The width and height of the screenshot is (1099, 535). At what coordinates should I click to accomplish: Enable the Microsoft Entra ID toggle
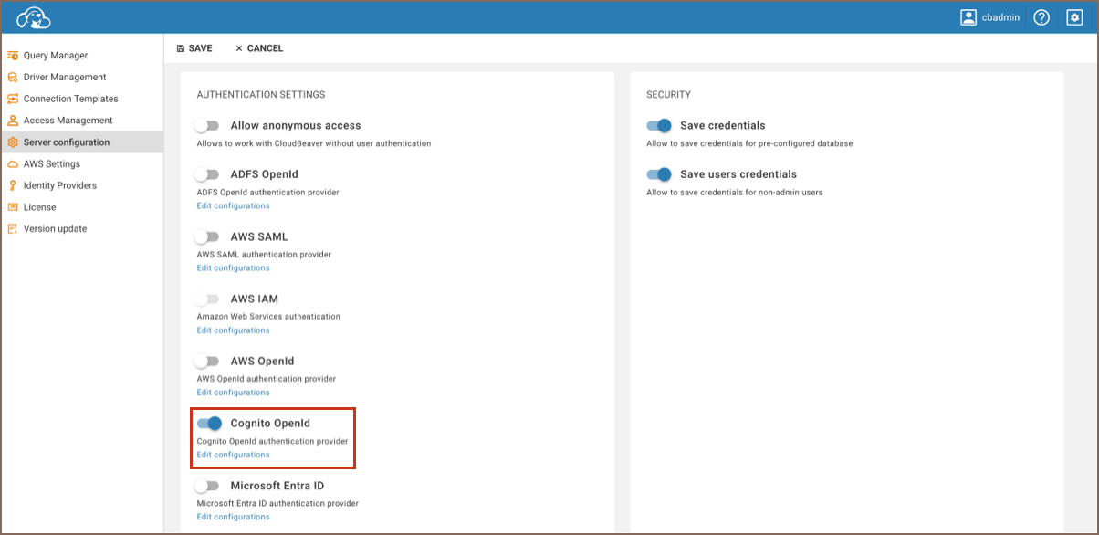pyautogui.click(x=208, y=486)
